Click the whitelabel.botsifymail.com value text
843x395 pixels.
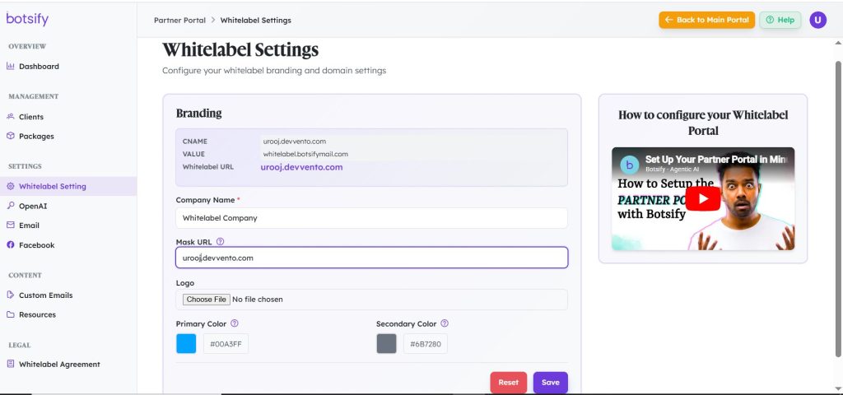click(x=305, y=154)
